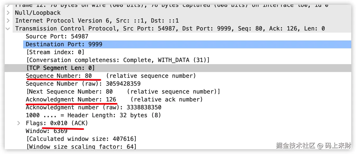Expand the Internet Protocol Version 6 chevron
This screenshot has height=154, width=356.
click(x=8, y=20)
